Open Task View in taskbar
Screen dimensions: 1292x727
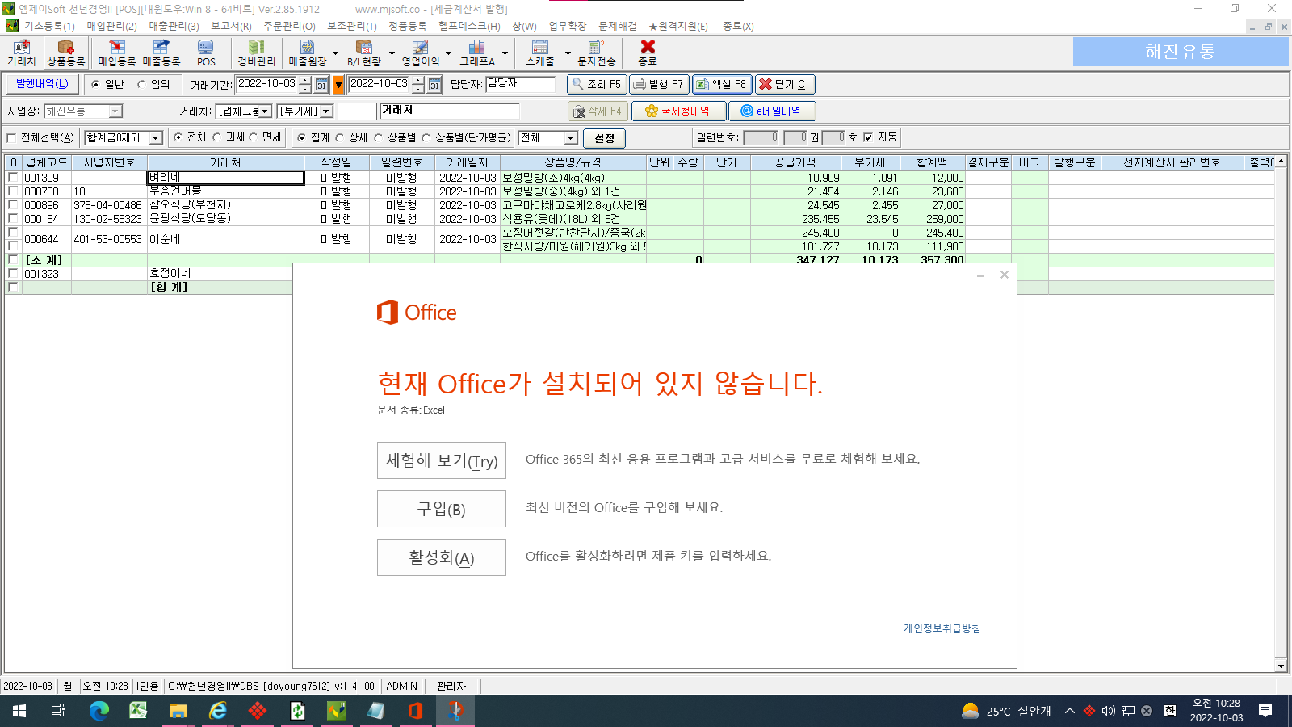click(x=58, y=711)
